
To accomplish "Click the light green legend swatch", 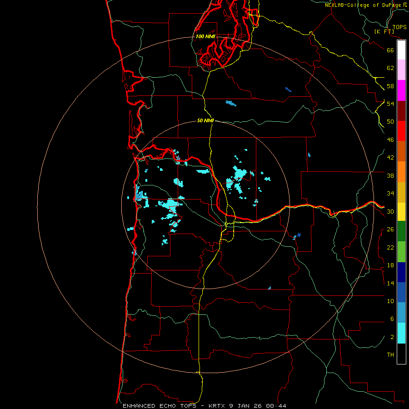I will tap(401, 252).
